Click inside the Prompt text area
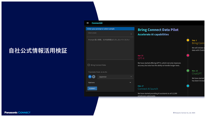 (x=110, y=48)
